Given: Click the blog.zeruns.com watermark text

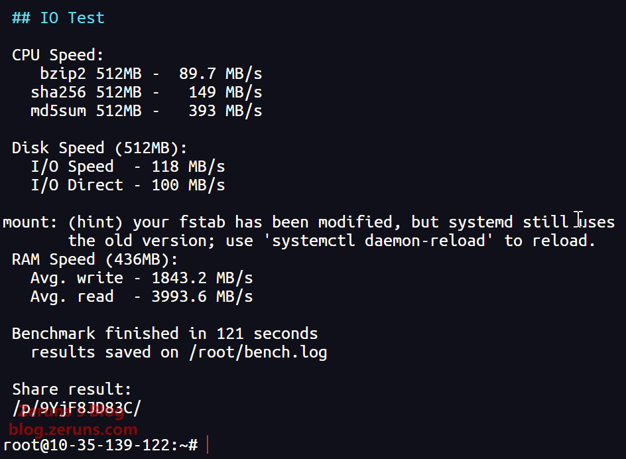Looking at the screenshot, I should click(x=73, y=430).
